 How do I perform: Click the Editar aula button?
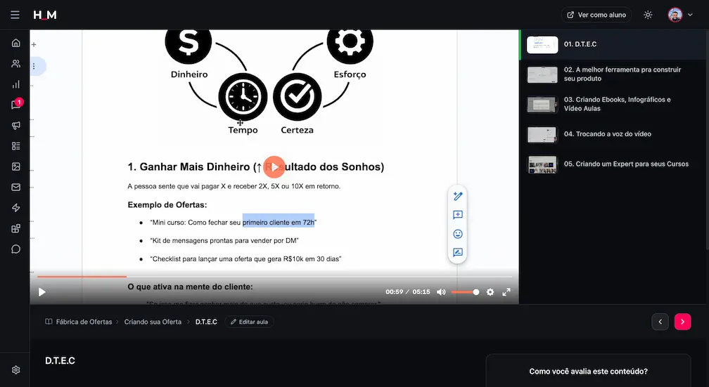click(249, 322)
